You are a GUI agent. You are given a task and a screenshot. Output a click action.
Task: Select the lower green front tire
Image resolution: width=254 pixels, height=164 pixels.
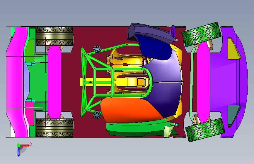pos(205,130)
